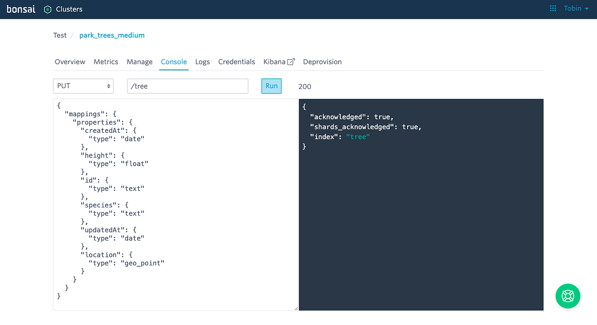Click the Kibana external link icon
The height and width of the screenshot is (325, 597).
[291, 61]
